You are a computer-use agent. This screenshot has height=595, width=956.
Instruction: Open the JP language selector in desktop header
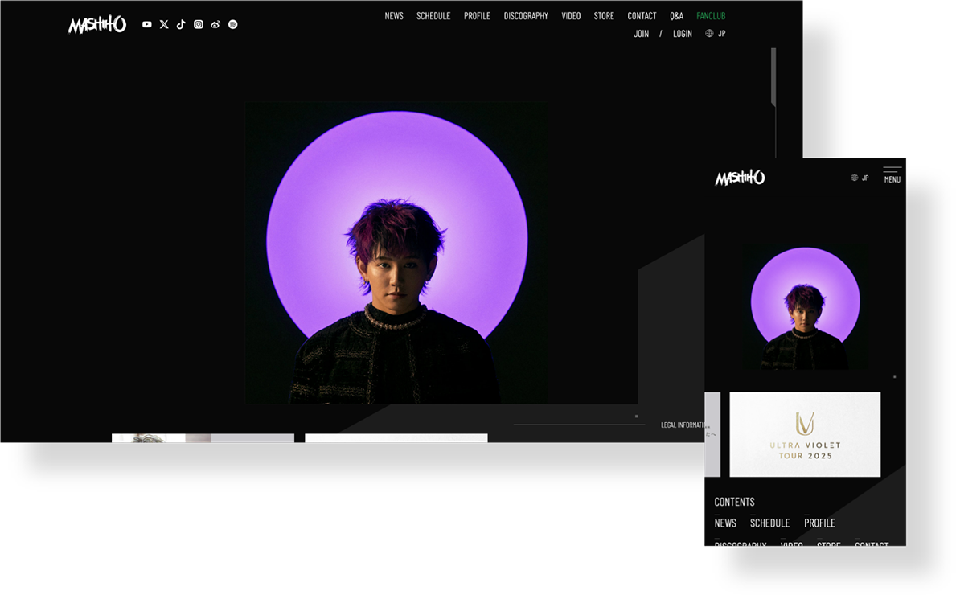pyautogui.click(x=716, y=34)
